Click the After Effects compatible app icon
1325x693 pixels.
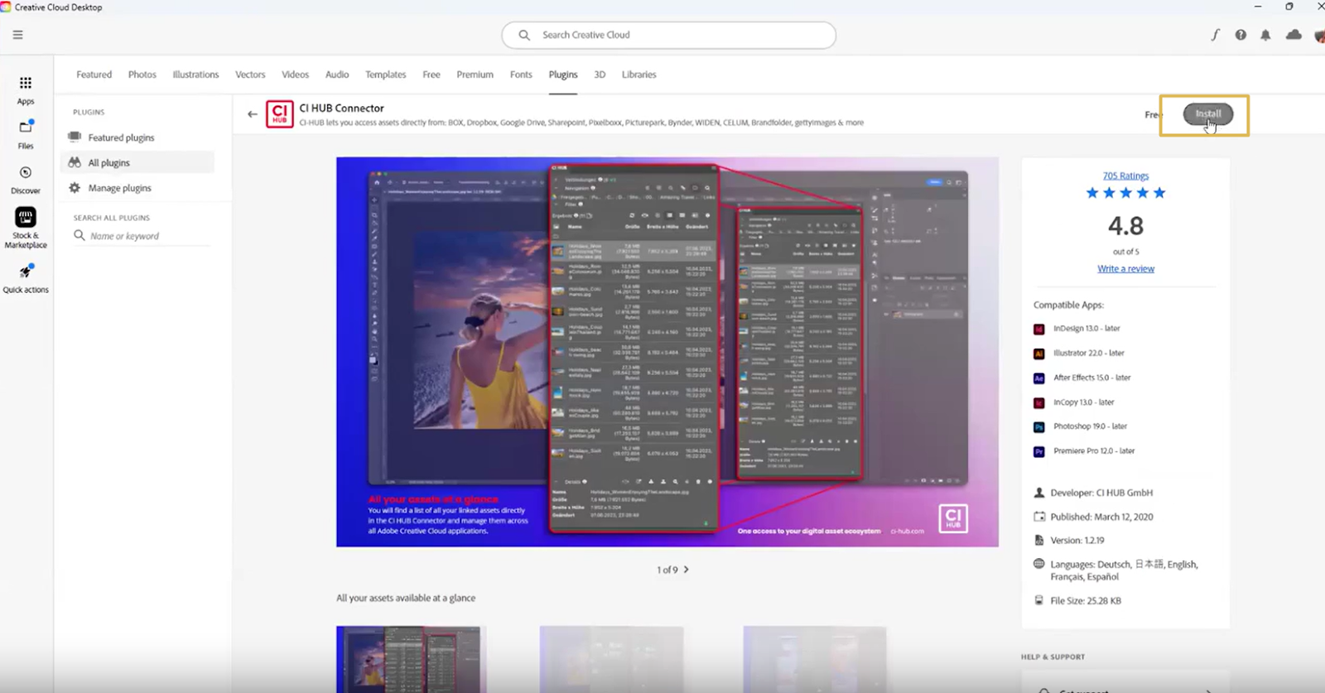(x=1039, y=378)
